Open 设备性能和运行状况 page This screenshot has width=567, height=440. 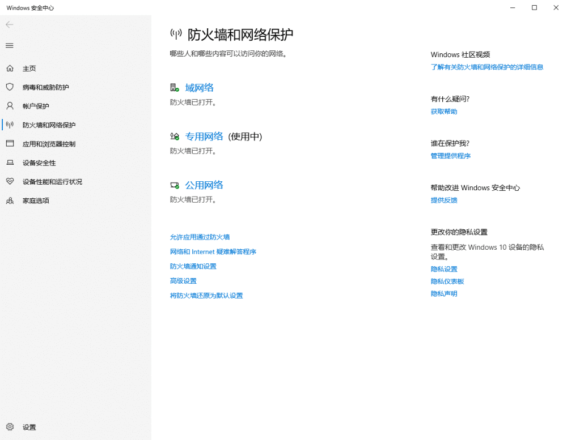(x=52, y=182)
